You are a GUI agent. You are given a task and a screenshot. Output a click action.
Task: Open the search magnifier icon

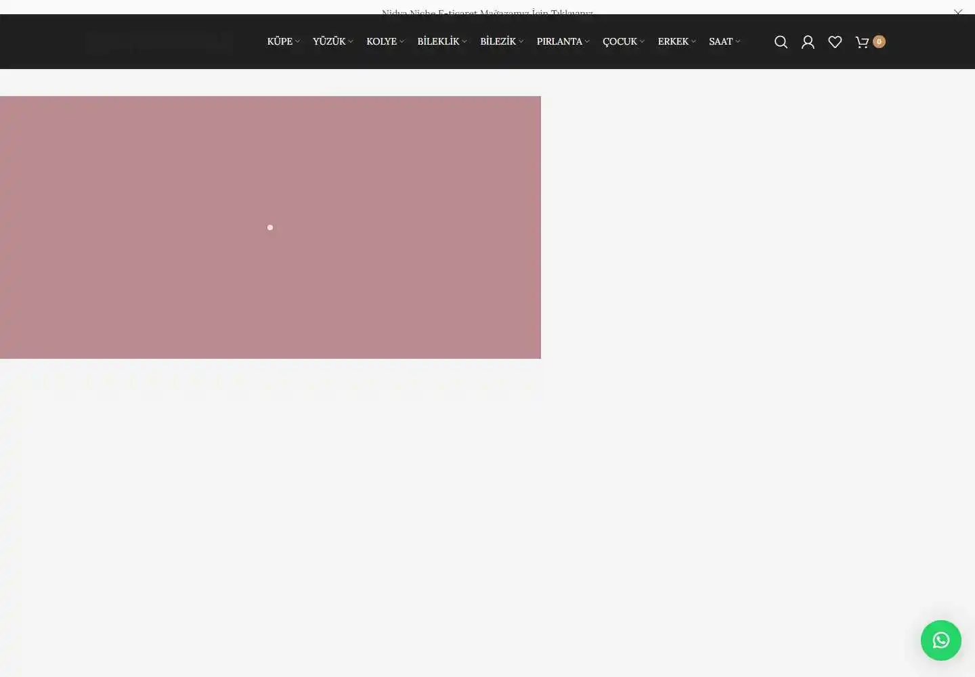click(781, 42)
